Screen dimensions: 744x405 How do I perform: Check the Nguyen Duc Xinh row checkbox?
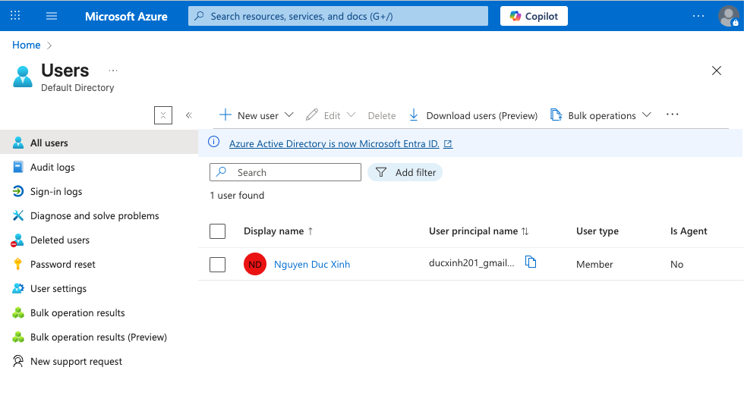pos(217,265)
